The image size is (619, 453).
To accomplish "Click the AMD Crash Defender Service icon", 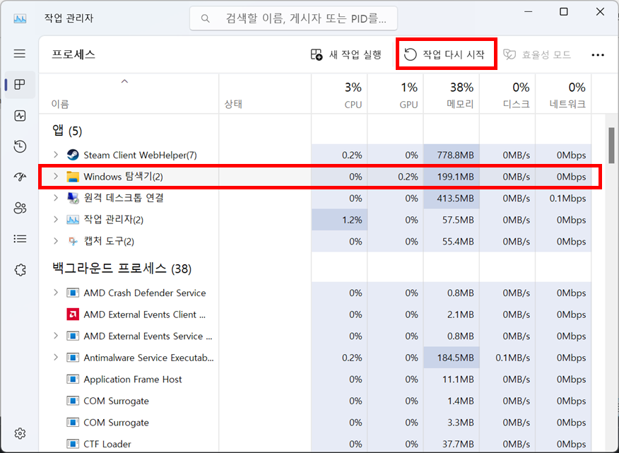I will pos(73,293).
